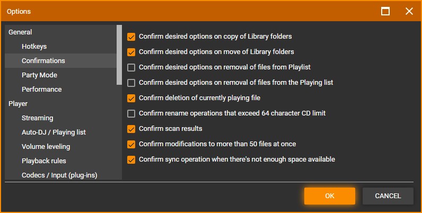Maximize the Options dialog window
422x213 pixels.
(385, 11)
